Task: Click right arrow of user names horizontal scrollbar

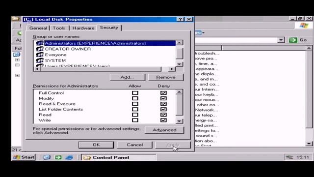Action: tap(171, 69)
